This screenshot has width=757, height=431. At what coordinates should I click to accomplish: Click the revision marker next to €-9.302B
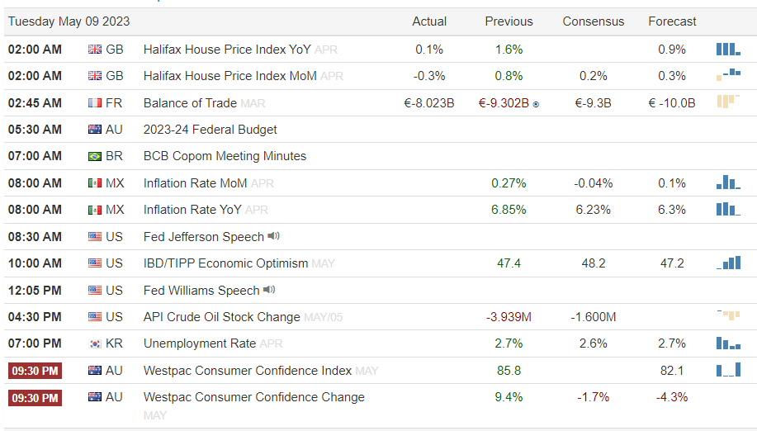[536, 104]
